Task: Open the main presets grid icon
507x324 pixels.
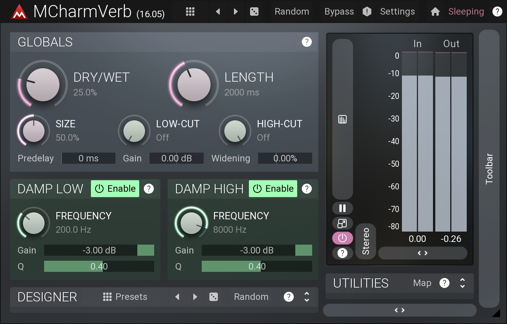Action: point(190,12)
